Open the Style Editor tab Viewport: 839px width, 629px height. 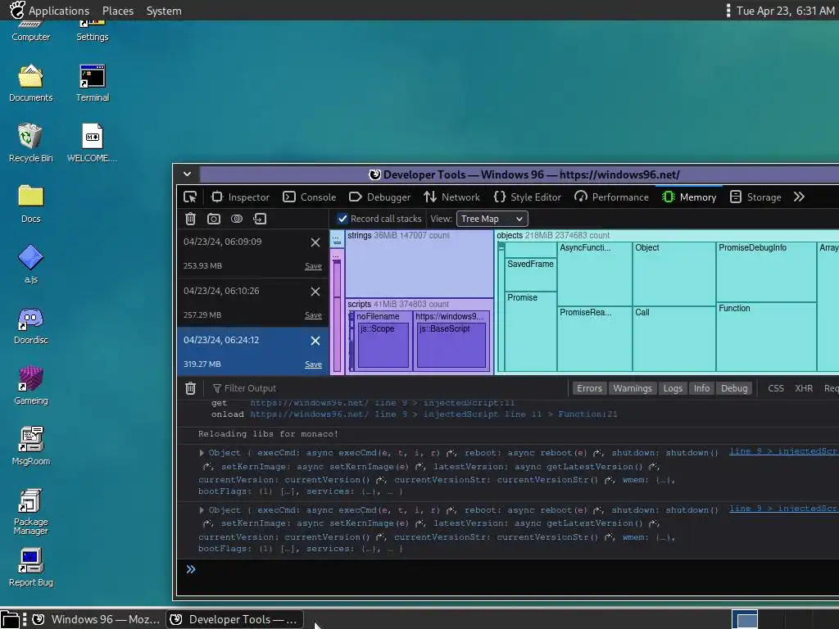528,197
